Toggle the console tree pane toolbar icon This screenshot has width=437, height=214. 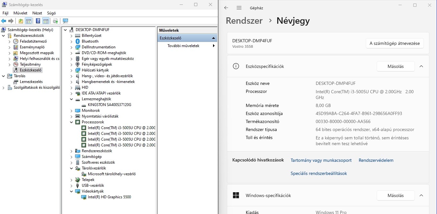[29, 21]
